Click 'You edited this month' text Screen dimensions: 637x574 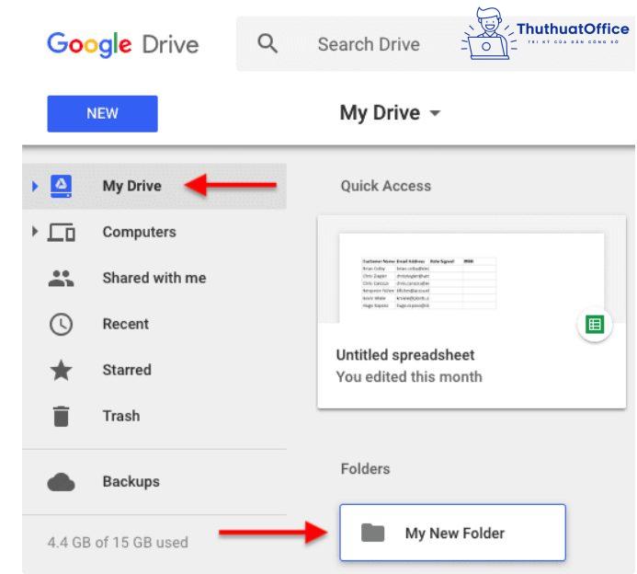click(409, 377)
